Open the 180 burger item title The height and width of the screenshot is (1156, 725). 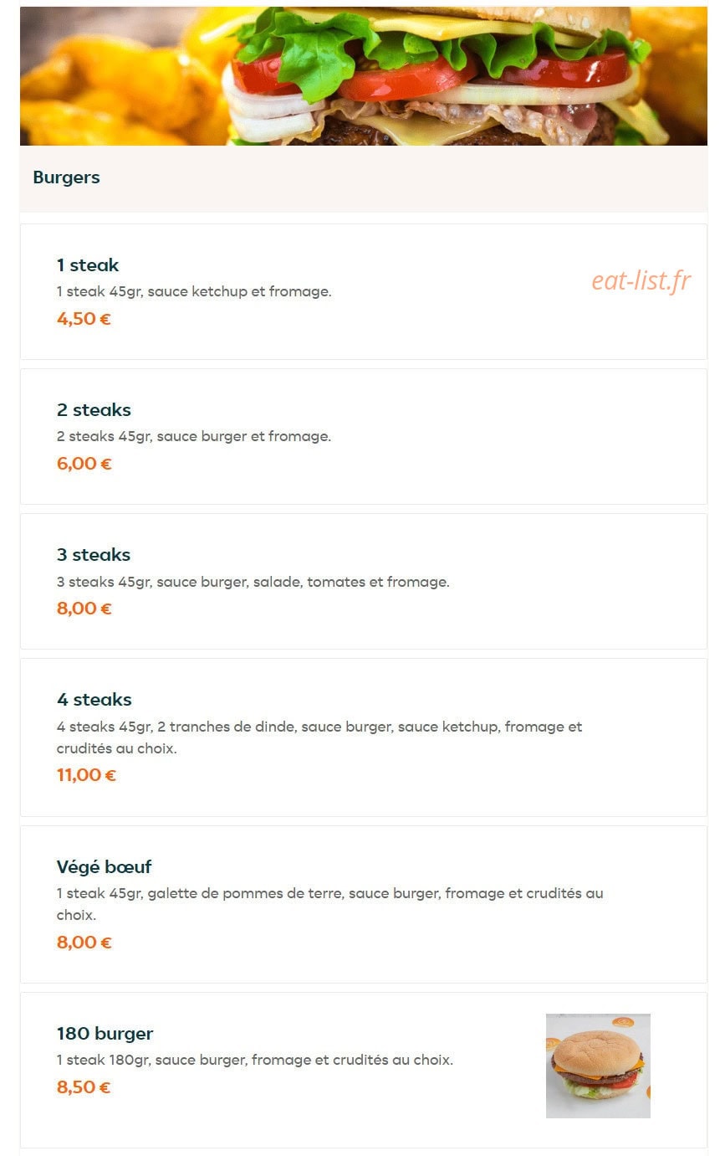[x=105, y=1034]
